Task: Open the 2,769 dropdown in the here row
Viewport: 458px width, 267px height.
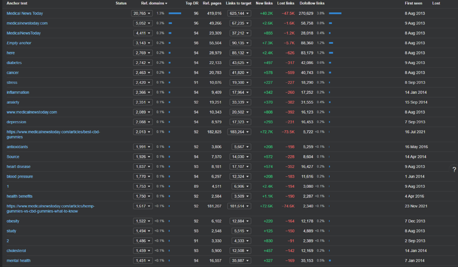Action: (143, 53)
